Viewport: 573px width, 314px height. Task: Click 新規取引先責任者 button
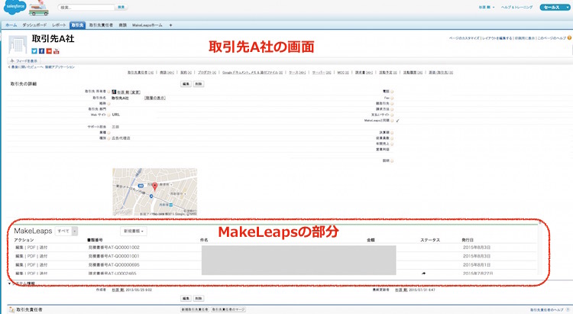195,309
